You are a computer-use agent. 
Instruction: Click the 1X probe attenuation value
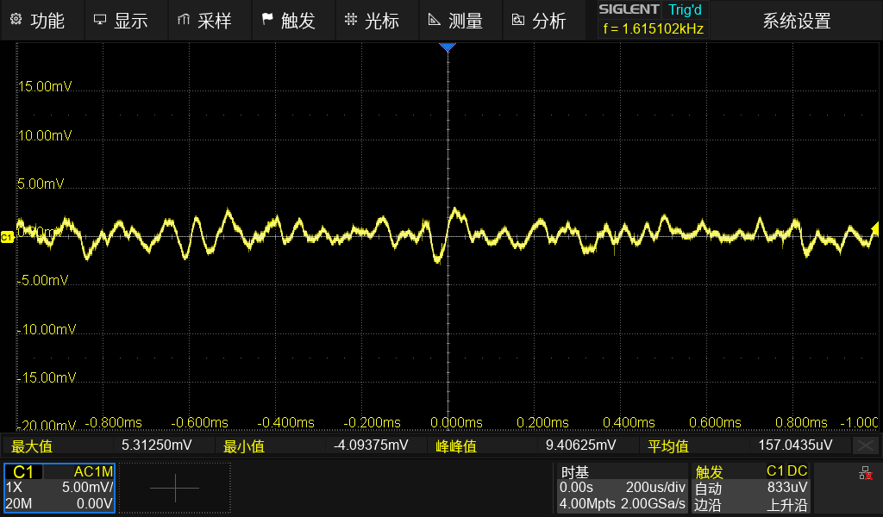pyautogui.click(x=14, y=487)
